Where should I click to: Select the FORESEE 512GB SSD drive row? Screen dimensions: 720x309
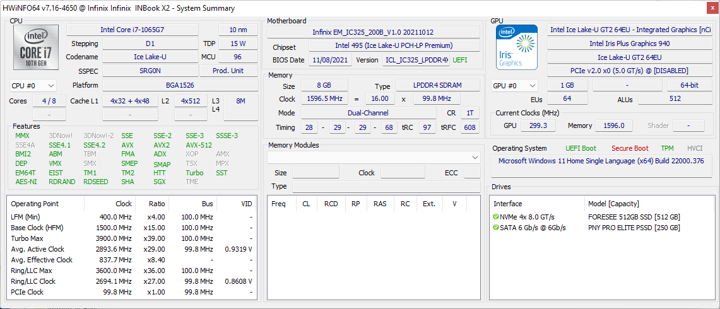pos(601,217)
